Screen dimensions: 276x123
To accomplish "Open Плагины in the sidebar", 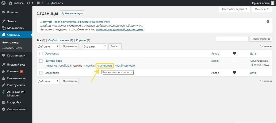I will coord(13,71).
